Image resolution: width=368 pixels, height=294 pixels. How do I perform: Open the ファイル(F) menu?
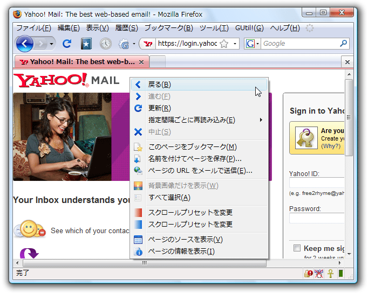coord(33,28)
